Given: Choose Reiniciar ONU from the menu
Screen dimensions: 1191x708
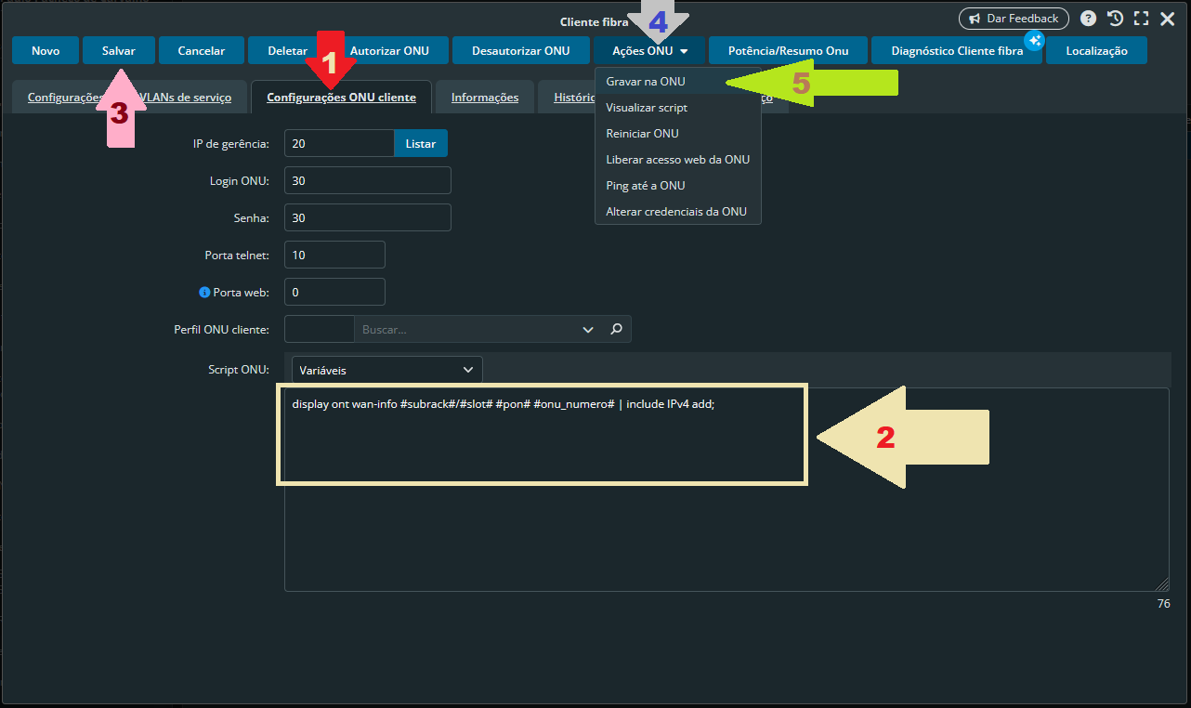Looking at the screenshot, I should pyautogui.click(x=642, y=134).
